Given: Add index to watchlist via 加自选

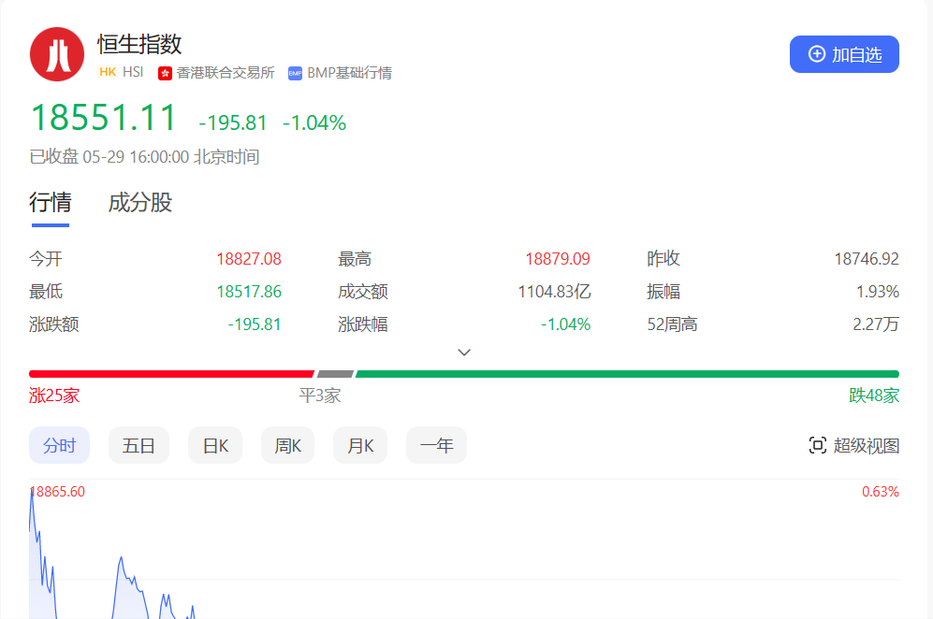Looking at the screenshot, I should 844,54.
